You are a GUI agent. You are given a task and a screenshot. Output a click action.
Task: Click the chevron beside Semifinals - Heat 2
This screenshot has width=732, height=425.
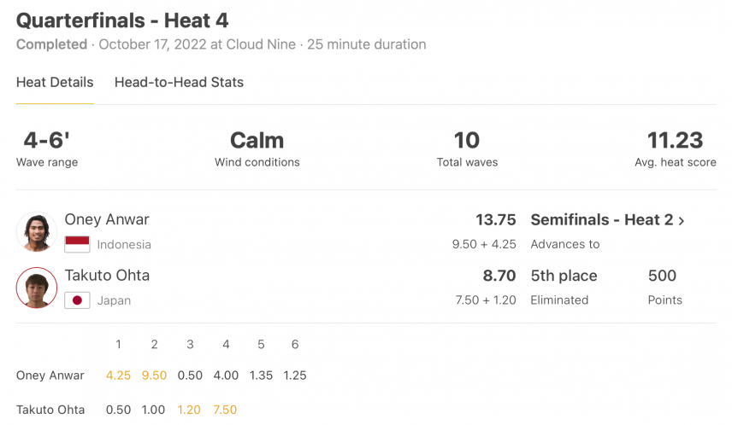tap(682, 220)
